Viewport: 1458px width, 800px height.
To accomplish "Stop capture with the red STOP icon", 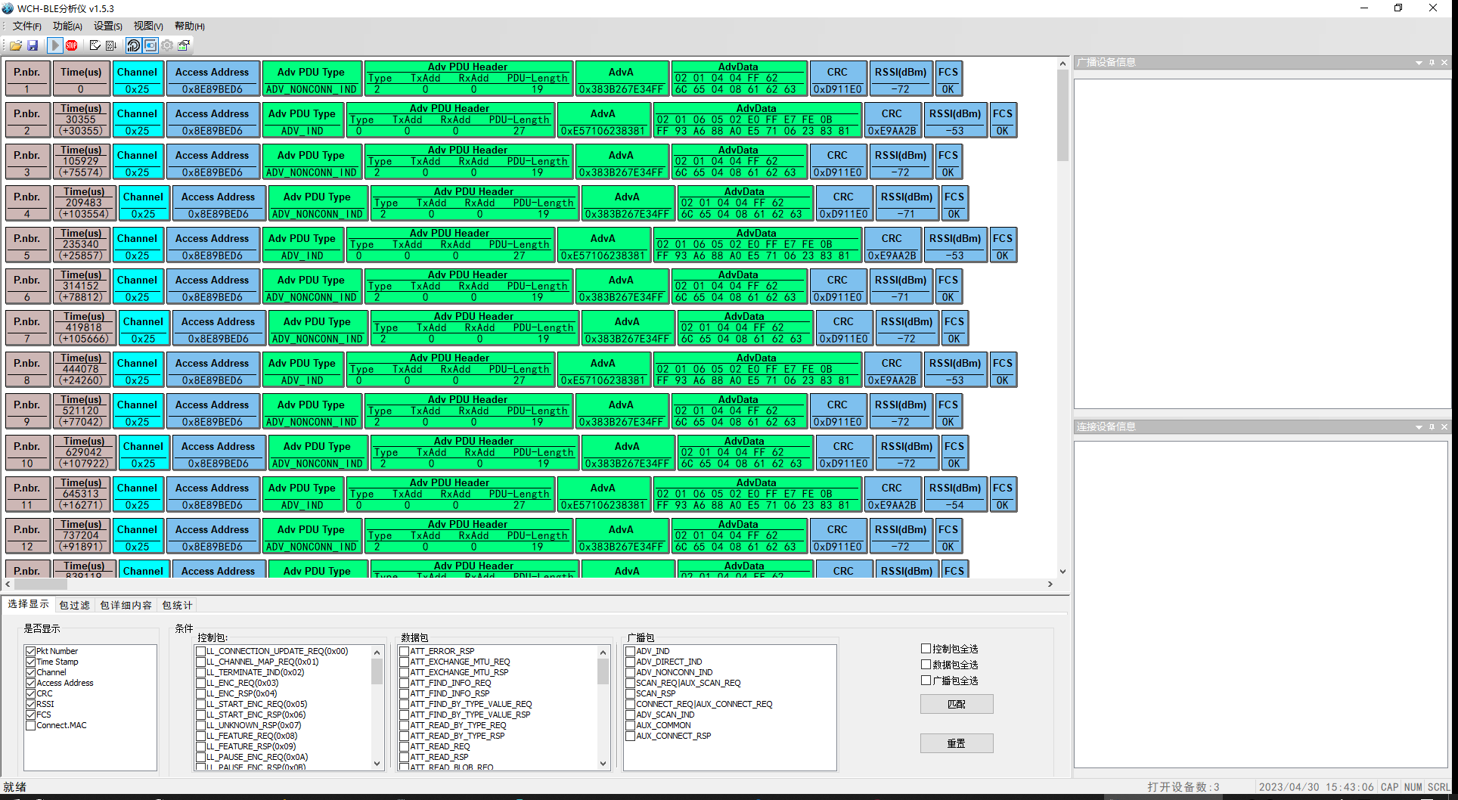I will pyautogui.click(x=72, y=45).
